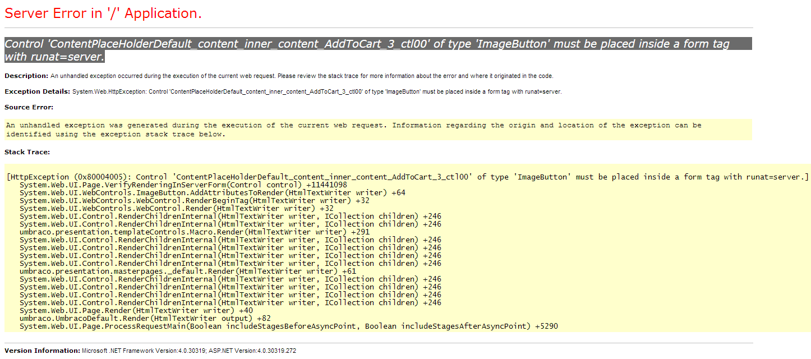Click the WebControl.Render(HtmlTextWriter writer) +32 line
The image size is (811, 359).
[x=176, y=208]
